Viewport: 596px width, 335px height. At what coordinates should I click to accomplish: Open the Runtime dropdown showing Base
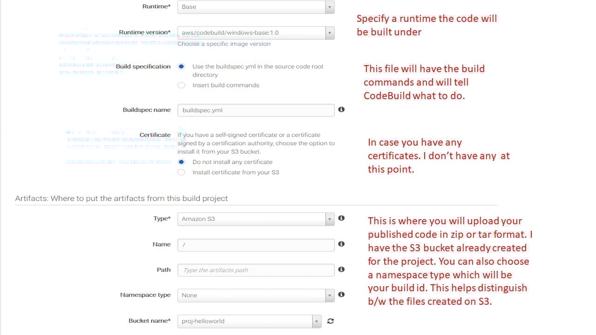[x=256, y=7]
